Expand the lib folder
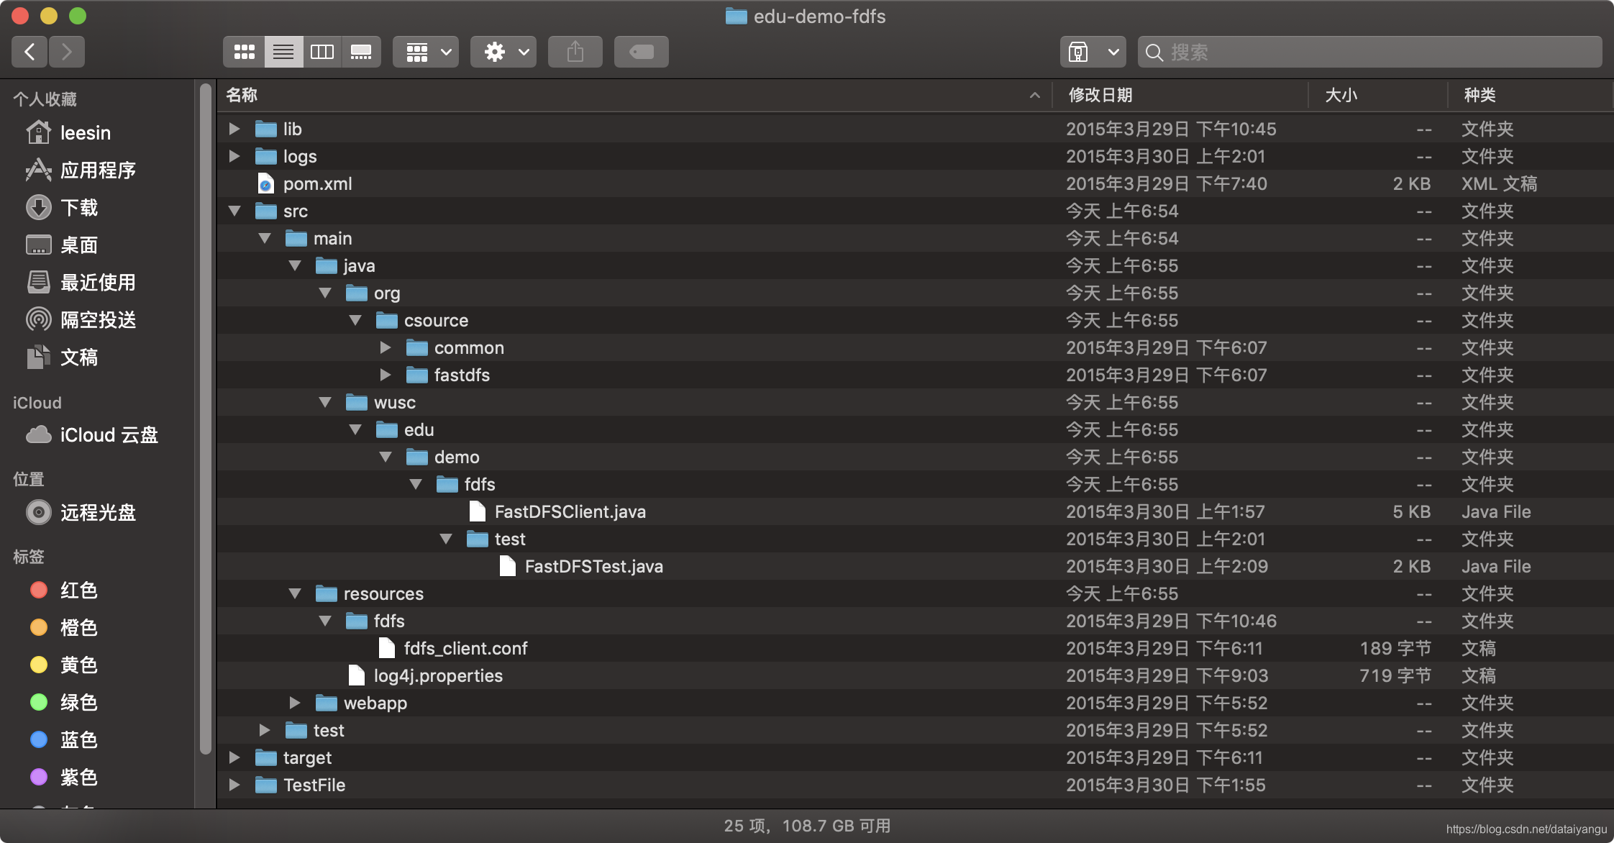This screenshot has height=843, width=1614. [234, 129]
